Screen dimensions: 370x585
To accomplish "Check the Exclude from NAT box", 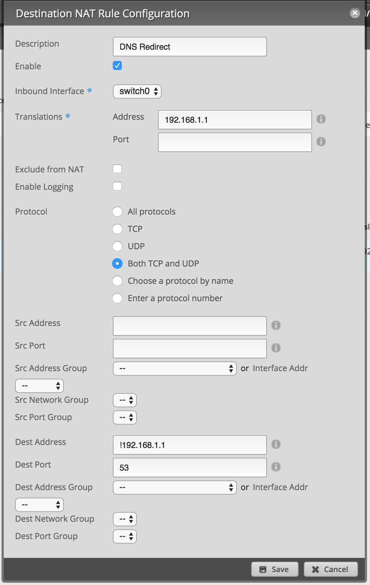I will (117, 169).
